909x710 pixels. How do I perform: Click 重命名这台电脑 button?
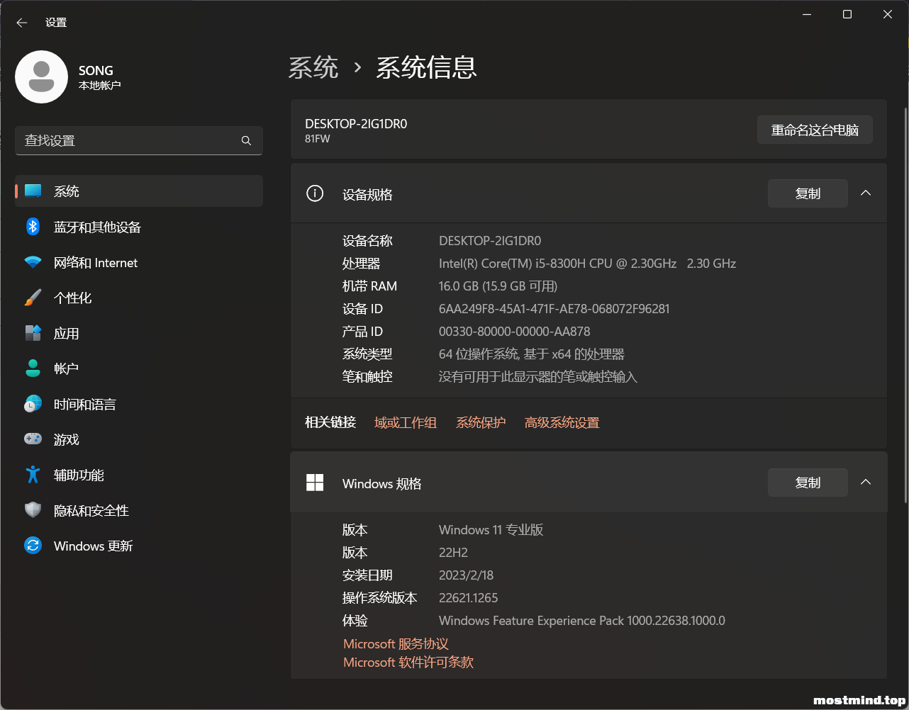(x=815, y=130)
